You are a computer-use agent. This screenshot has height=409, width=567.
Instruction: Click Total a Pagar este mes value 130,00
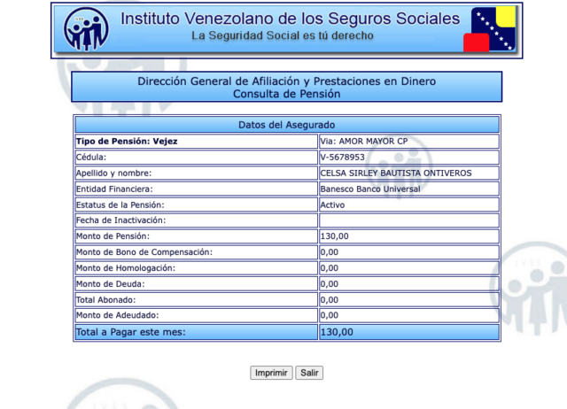[x=337, y=332]
